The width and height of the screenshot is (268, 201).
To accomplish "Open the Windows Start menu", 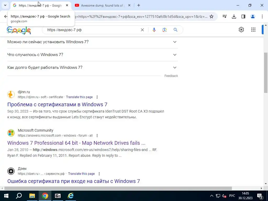I will pos(6,196).
